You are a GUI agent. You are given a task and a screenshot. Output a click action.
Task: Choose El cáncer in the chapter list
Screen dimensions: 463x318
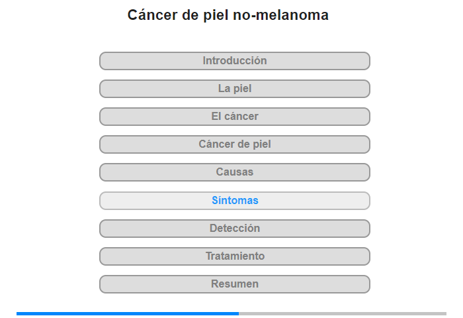pos(235,117)
